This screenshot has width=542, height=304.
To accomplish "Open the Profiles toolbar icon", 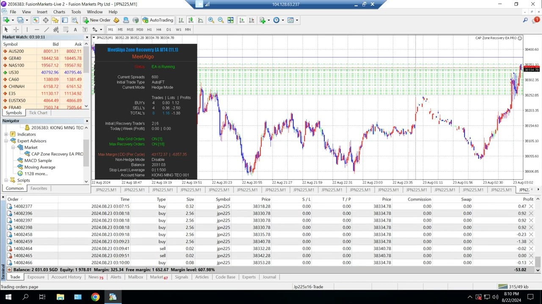I will point(20,20).
